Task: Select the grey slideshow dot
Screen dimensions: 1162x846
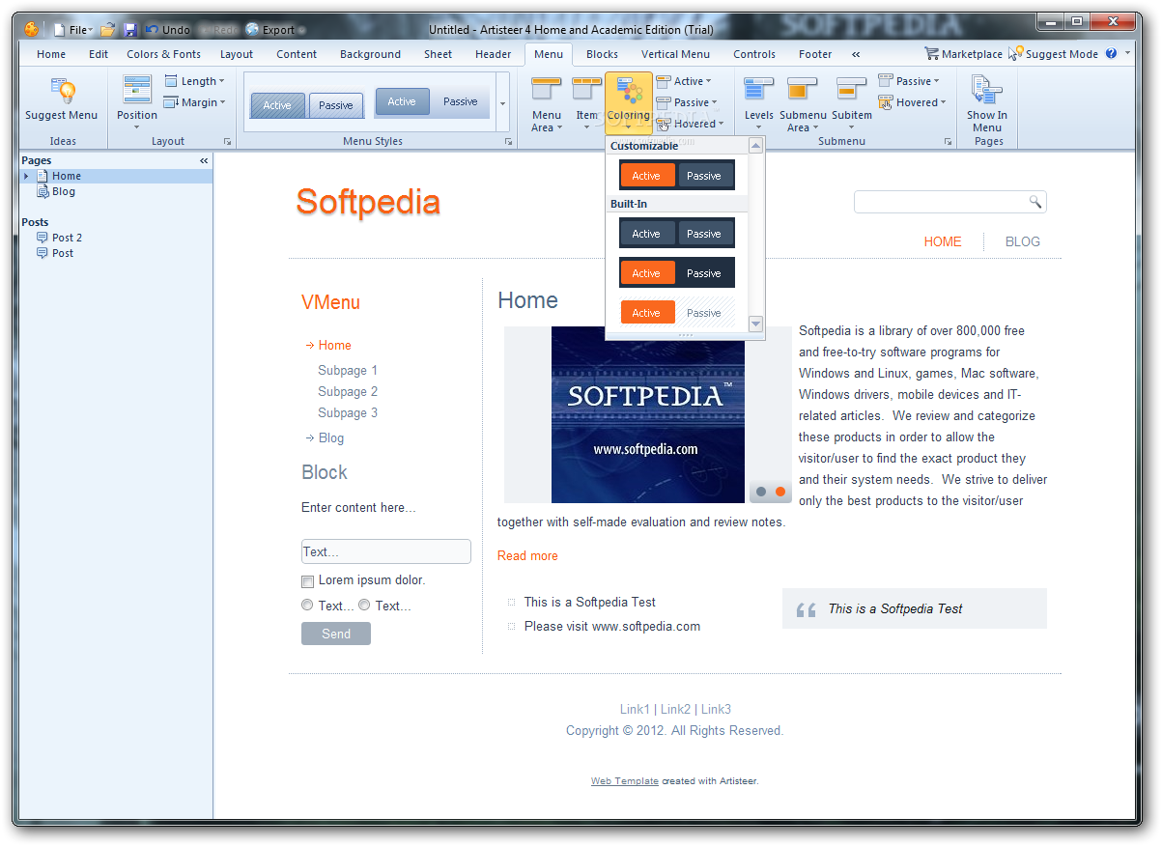Action: click(761, 492)
